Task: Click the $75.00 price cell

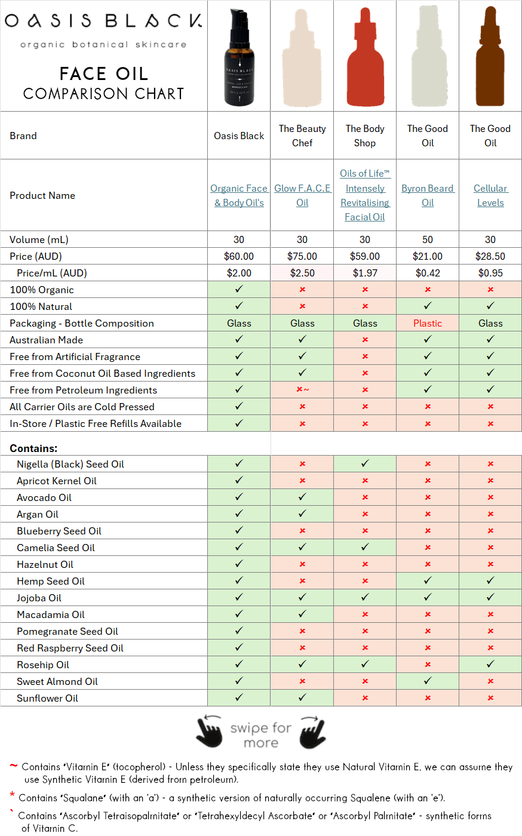Action: [x=302, y=256]
